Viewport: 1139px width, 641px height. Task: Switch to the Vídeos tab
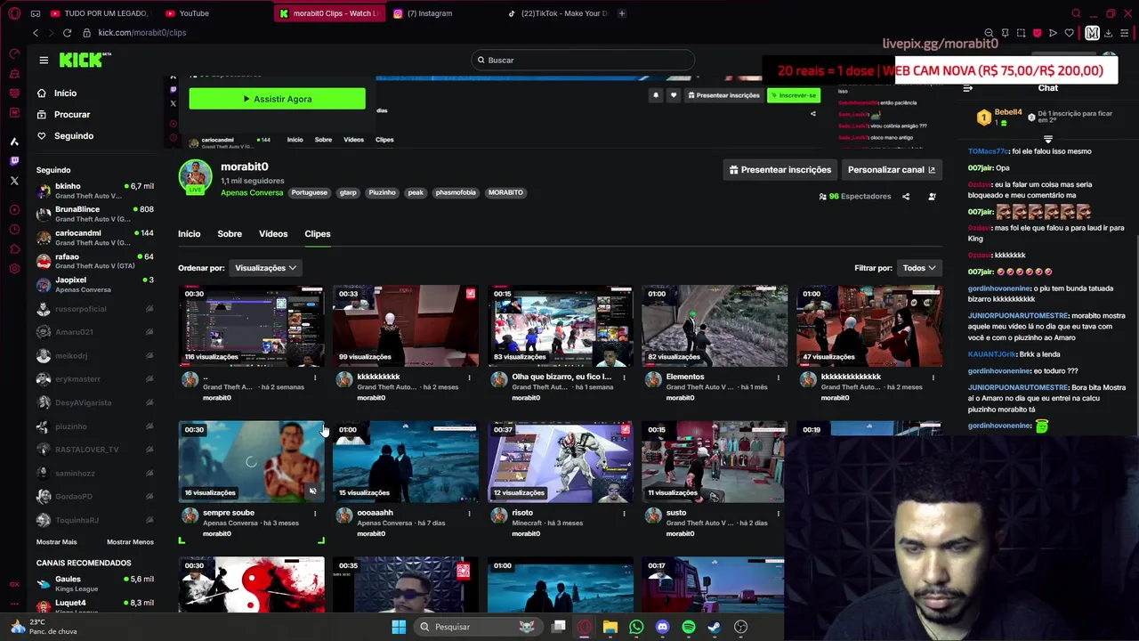[x=273, y=234]
